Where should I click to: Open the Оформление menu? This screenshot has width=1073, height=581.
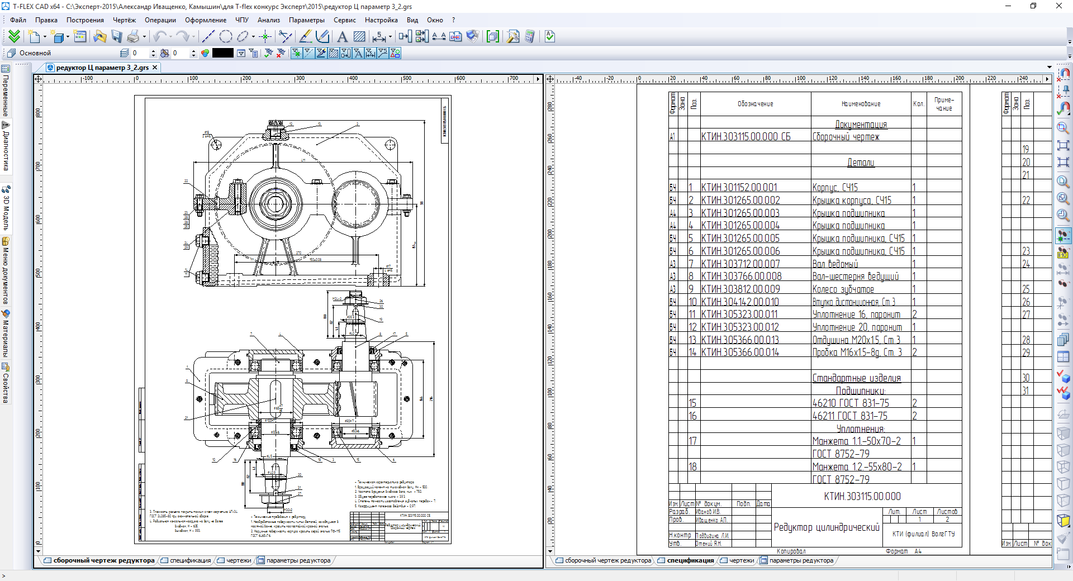(206, 20)
